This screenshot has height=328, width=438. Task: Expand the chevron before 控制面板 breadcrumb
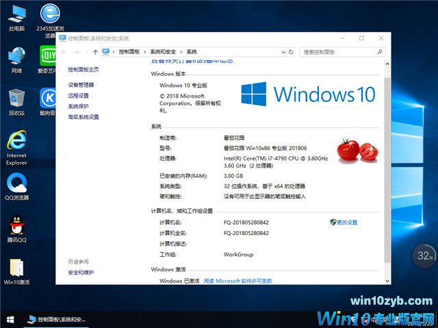coord(114,52)
